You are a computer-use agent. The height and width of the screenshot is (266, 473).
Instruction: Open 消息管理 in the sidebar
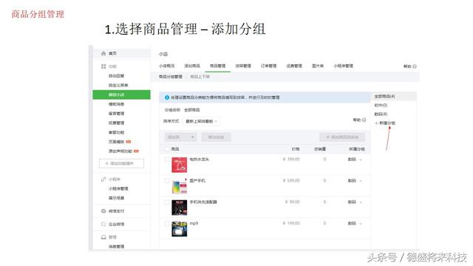pyautogui.click(x=117, y=247)
